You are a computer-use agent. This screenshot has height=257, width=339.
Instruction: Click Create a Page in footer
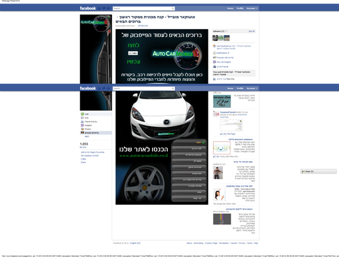211,243
